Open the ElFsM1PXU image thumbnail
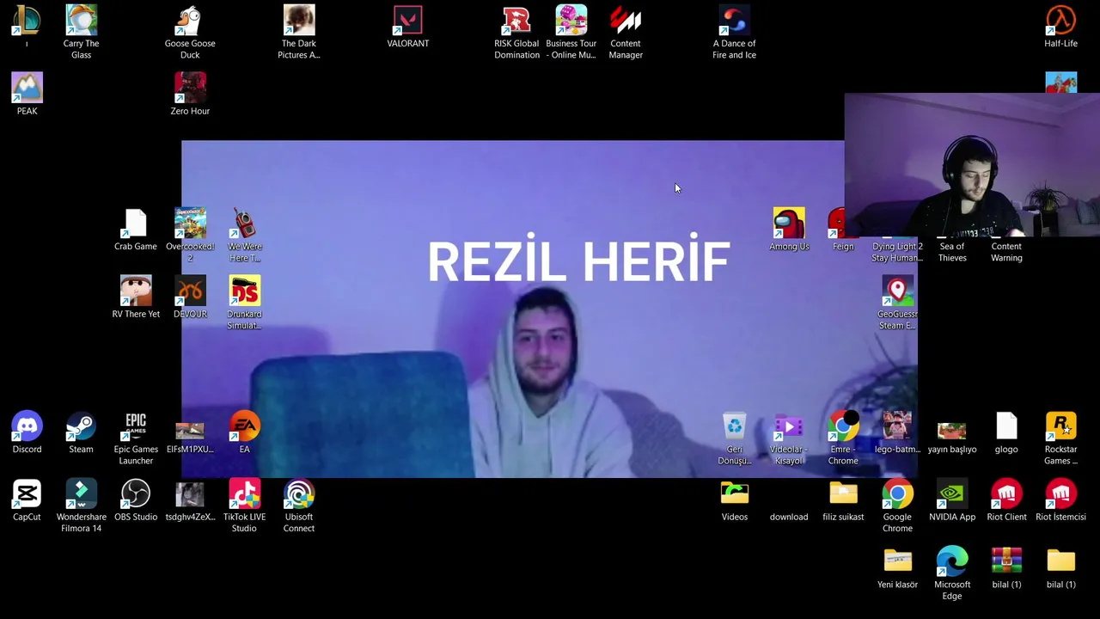This screenshot has height=619, width=1100. click(x=190, y=431)
